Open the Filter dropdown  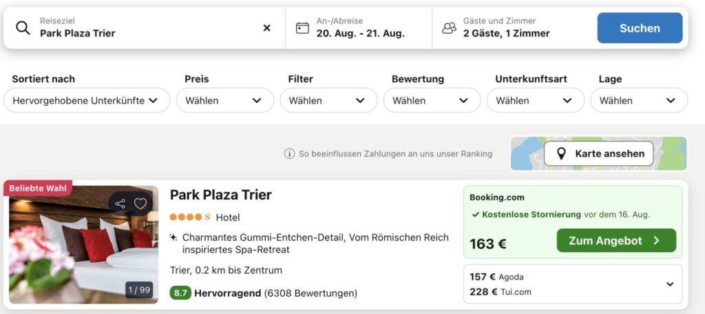click(x=328, y=100)
